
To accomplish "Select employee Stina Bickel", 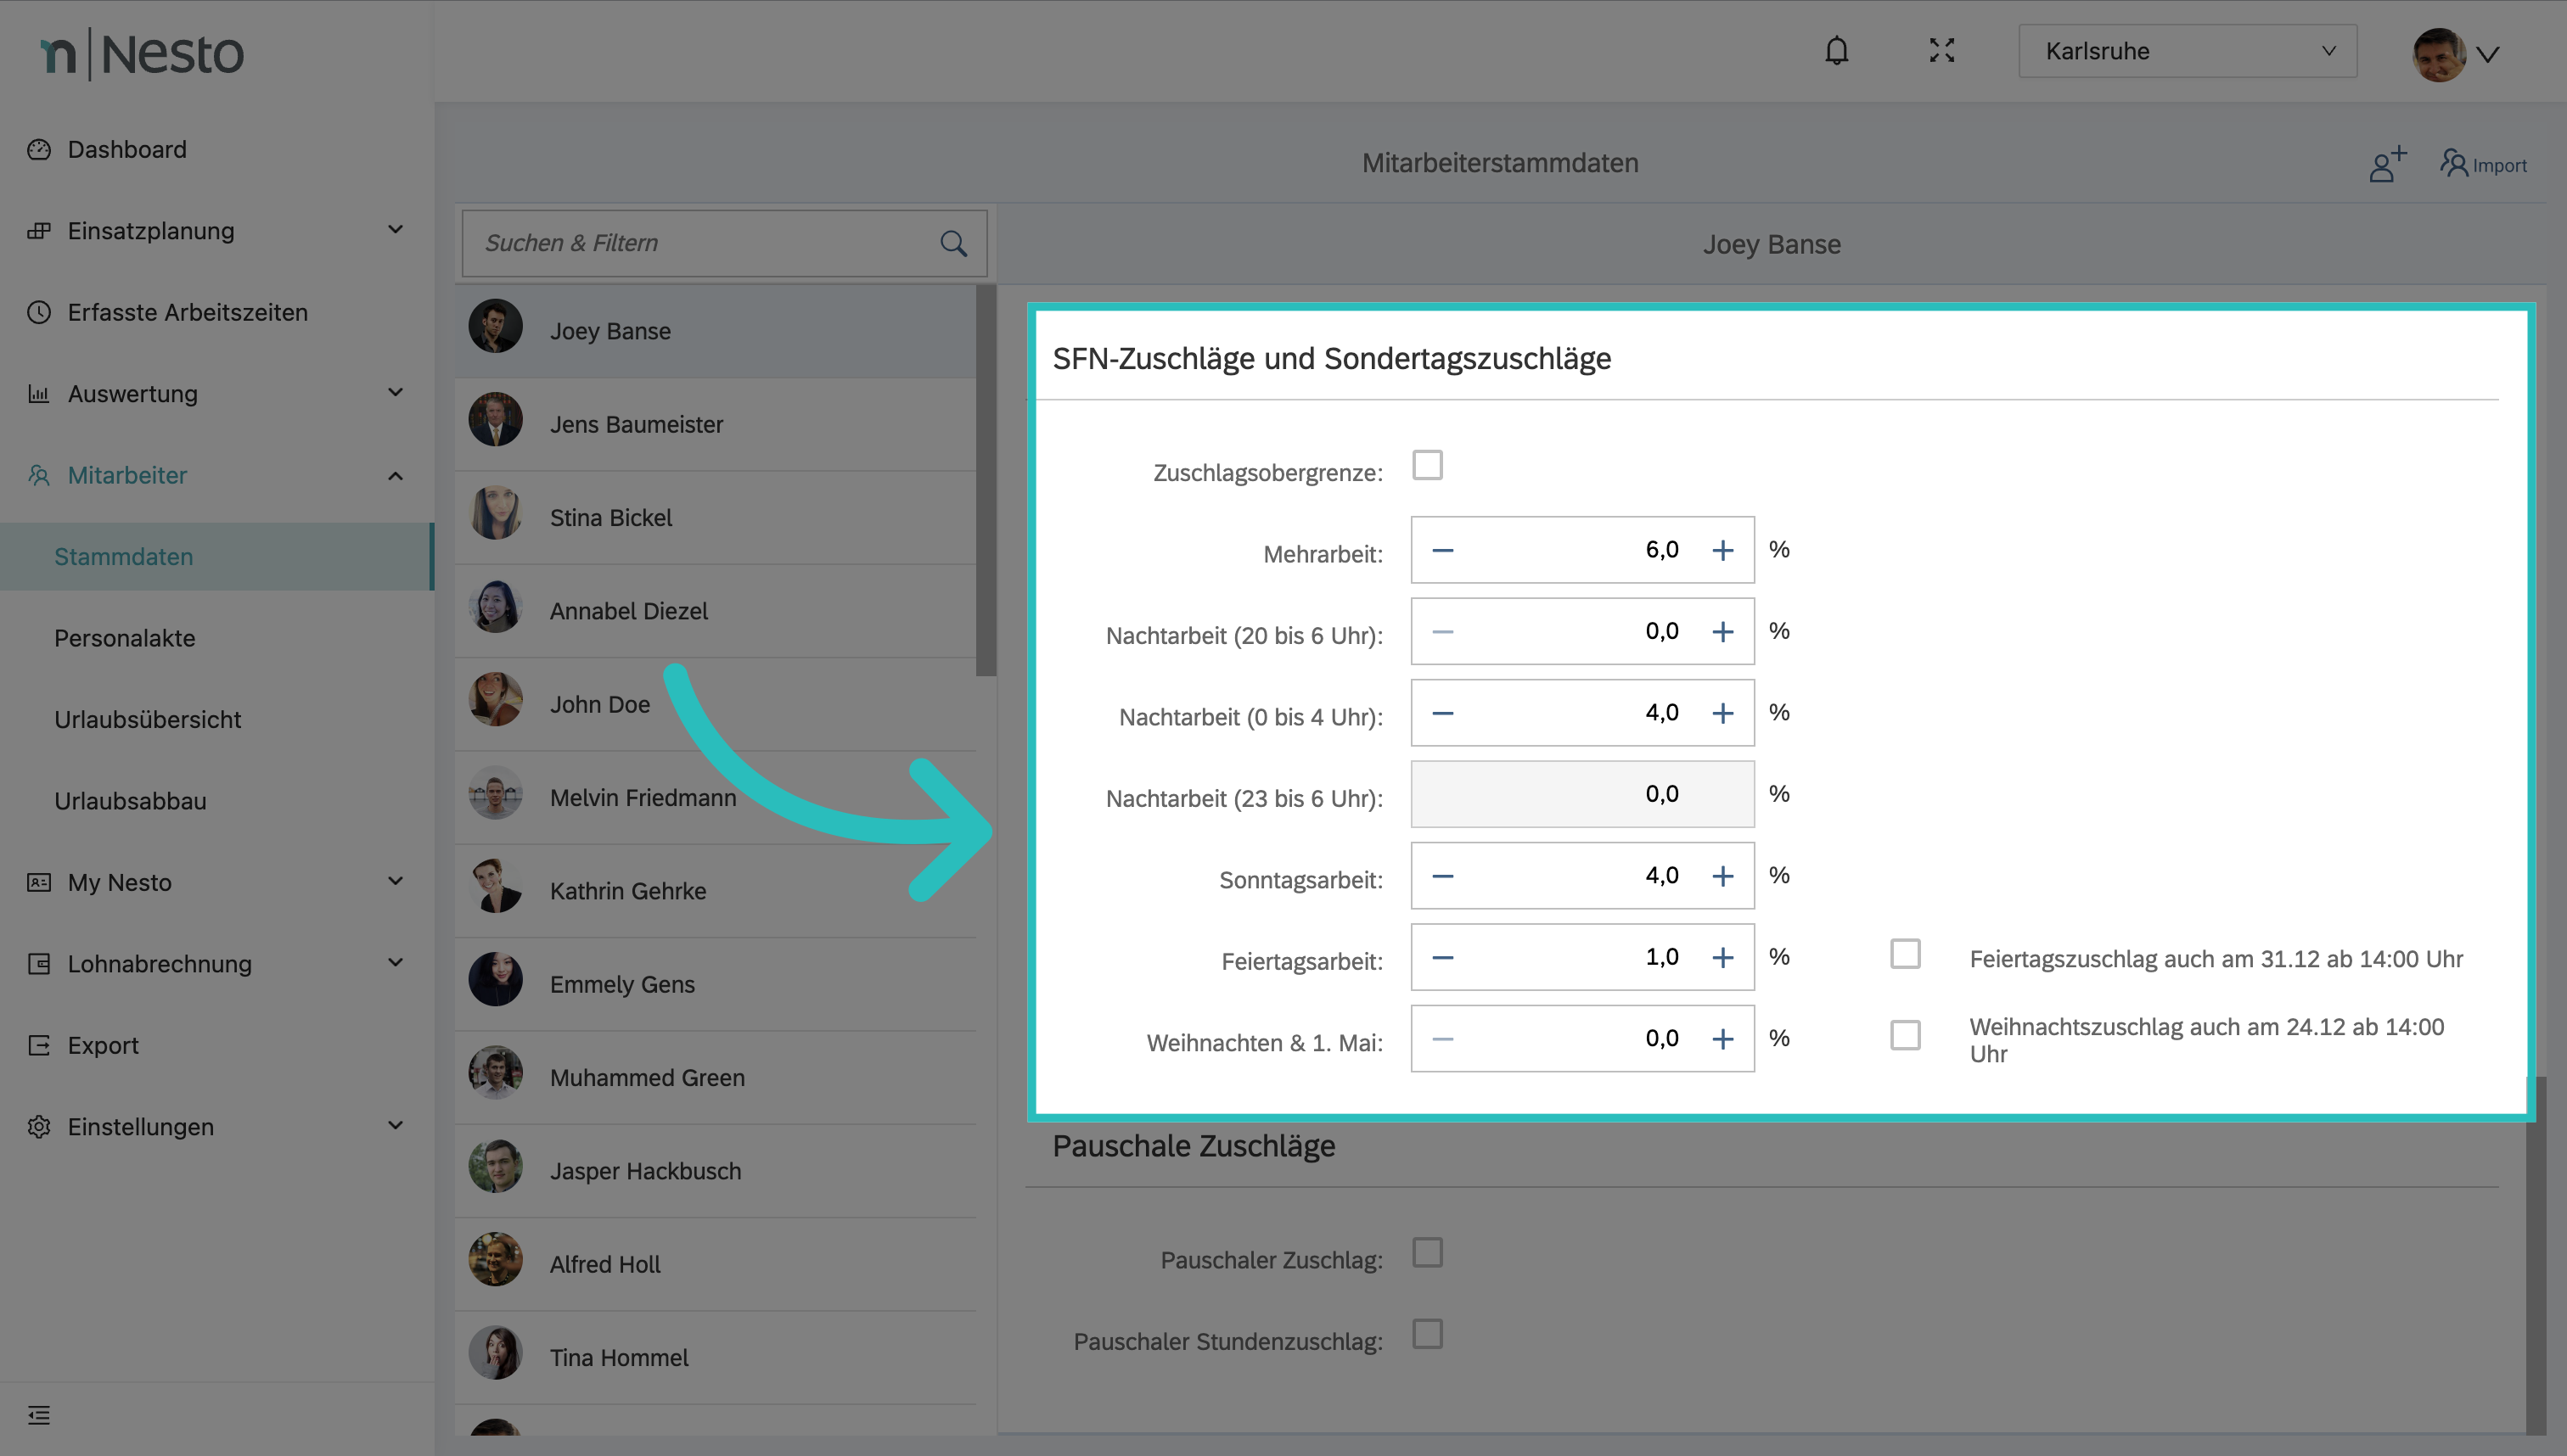I will point(610,518).
